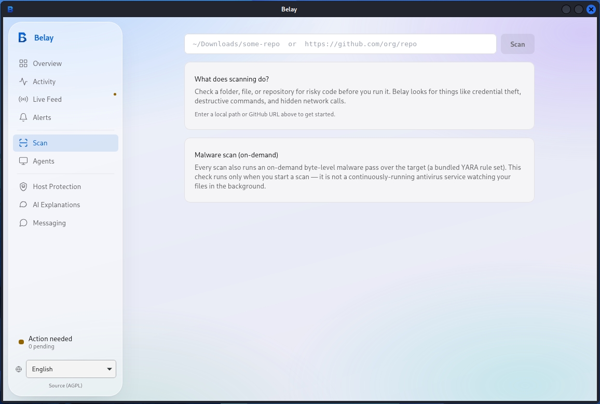The height and width of the screenshot is (404, 600).
Task: Click the Action needed status label
Action: click(x=50, y=339)
